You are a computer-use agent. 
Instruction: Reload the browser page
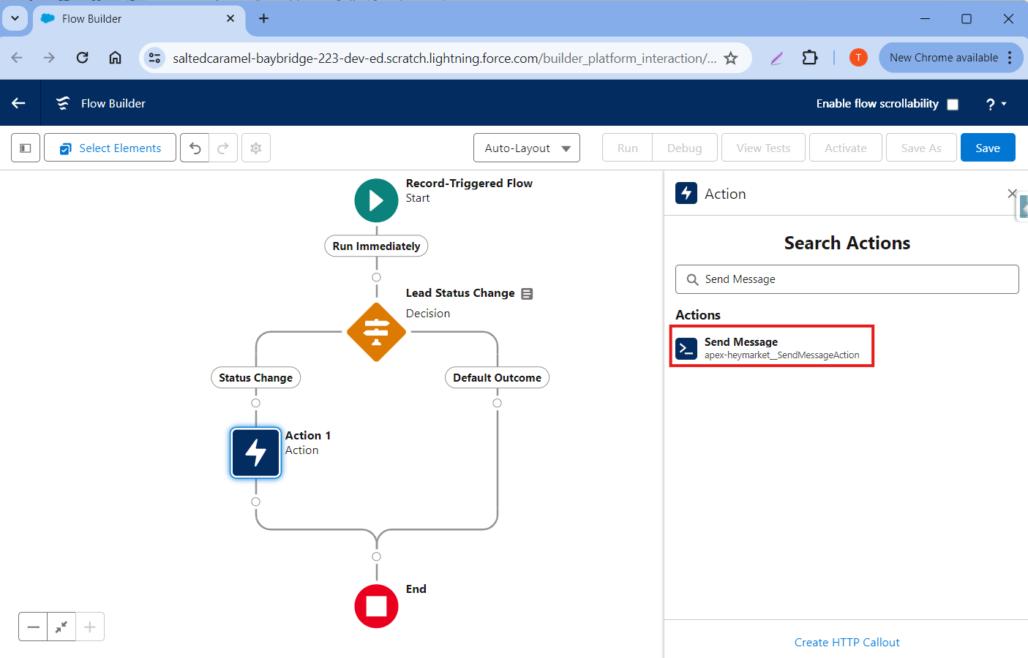click(x=83, y=58)
